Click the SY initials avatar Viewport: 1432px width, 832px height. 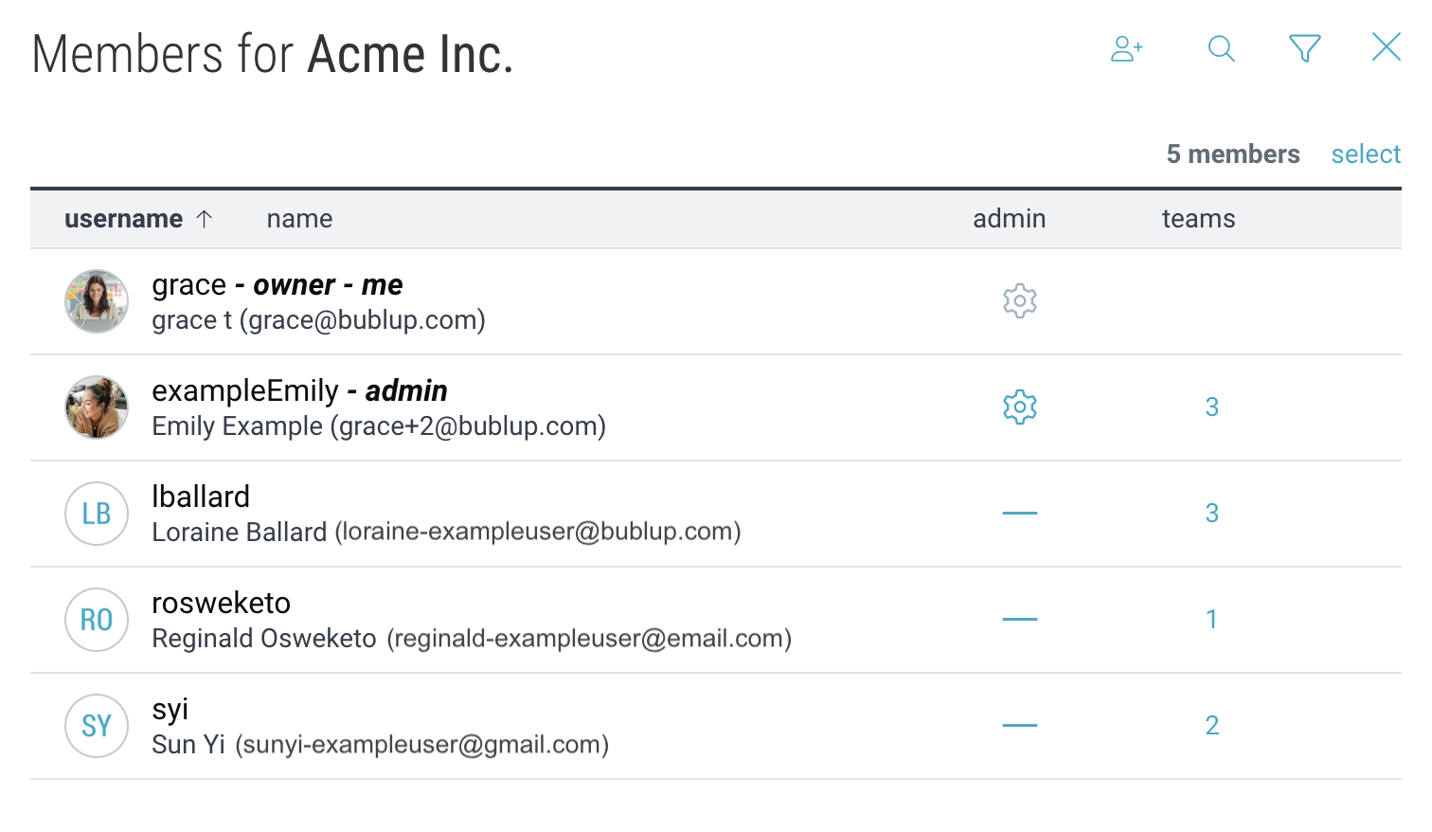pyautogui.click(x=97, y=726)
